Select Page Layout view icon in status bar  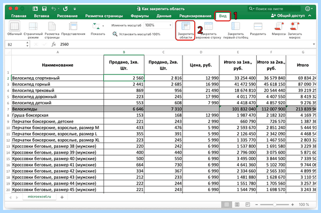click(237, 204)
